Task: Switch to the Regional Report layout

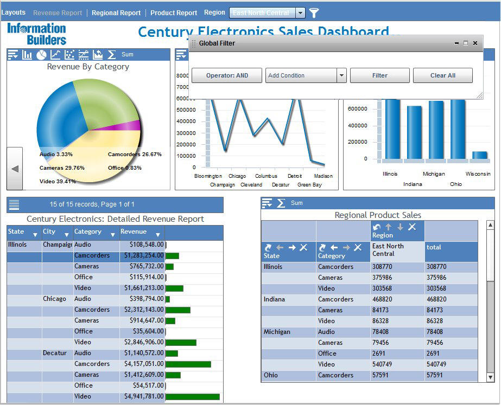Action: pos(116,13)
